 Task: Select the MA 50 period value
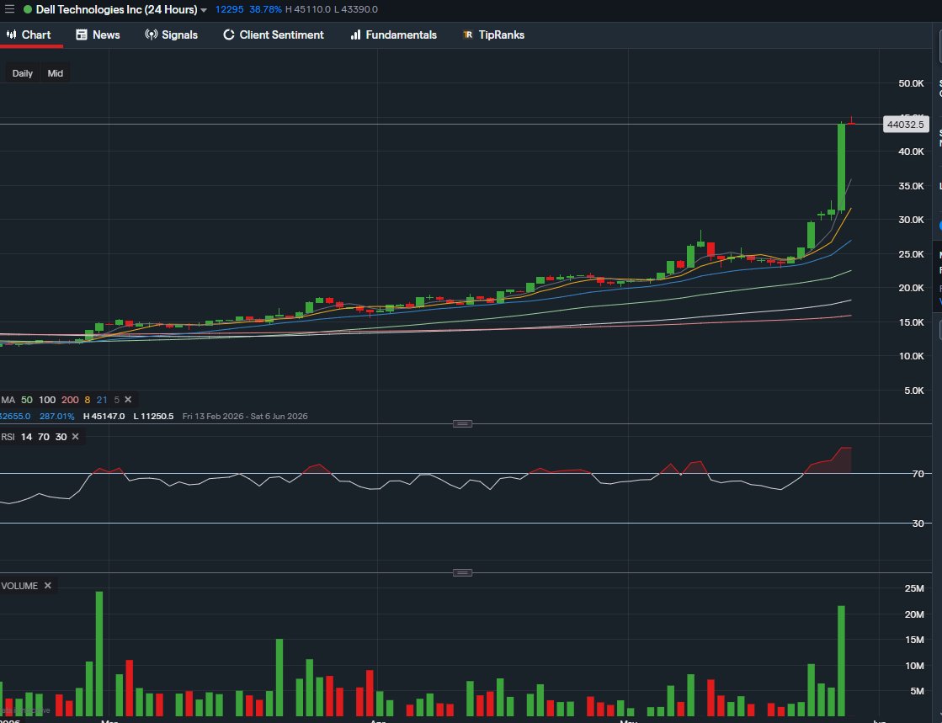click(x=26, y=400)
